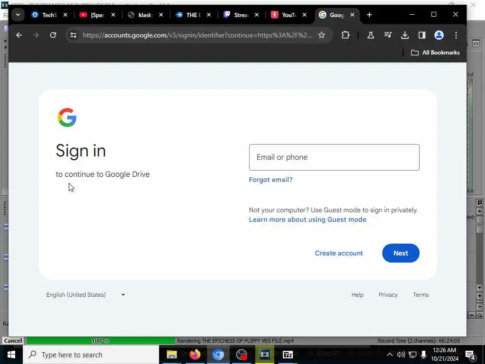Open All Bookmarks folder

click(435, 53)
